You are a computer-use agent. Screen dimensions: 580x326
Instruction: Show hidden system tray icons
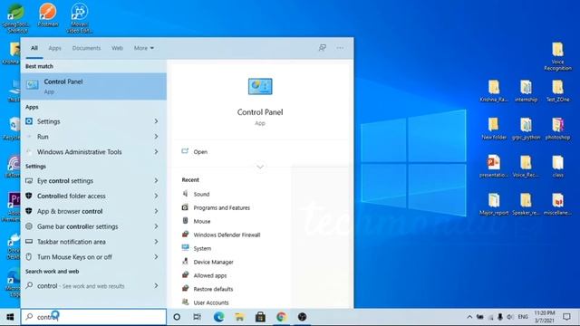pos(469,317)
